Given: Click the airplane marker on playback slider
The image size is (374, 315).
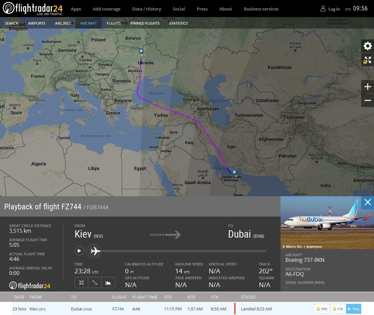Looking at the screenshot, I should click(x=95, y=251).
